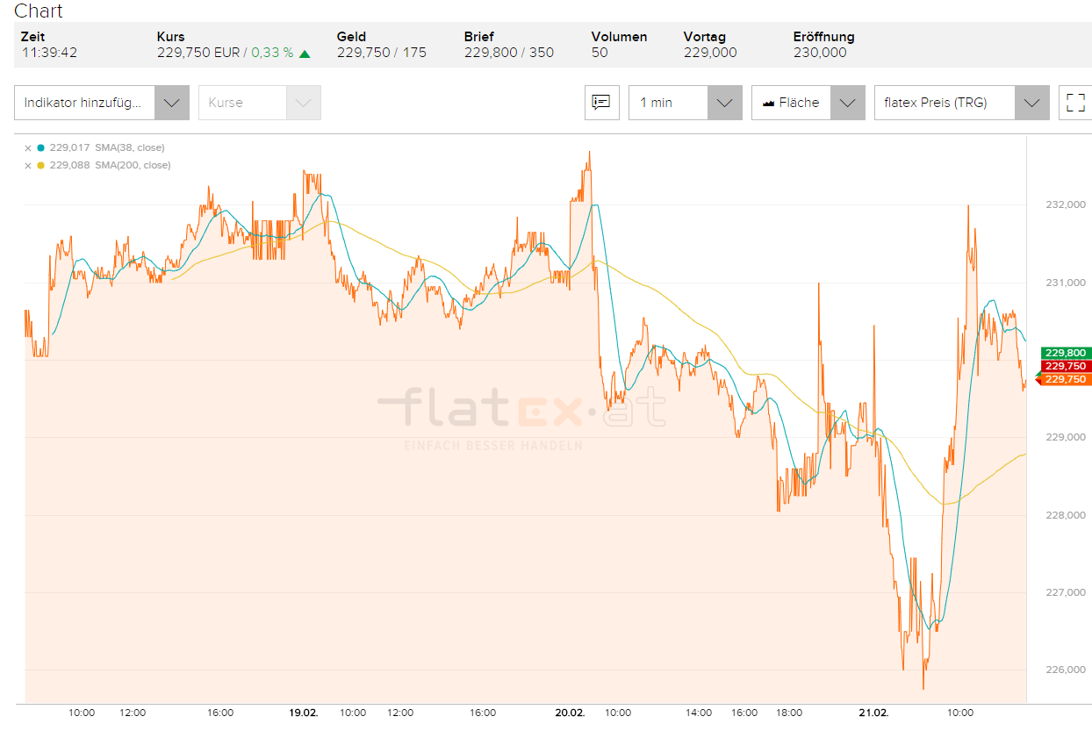This screenshot has width=1092, height=738.
Task: Select the 19.02. date on axis
Action: (x=303, y=713)
